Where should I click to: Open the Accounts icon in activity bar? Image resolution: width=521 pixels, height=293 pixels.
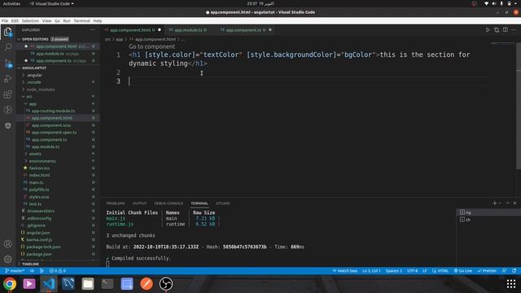(7, 244)
